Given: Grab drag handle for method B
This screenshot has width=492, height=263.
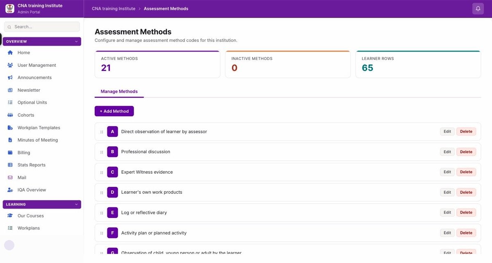Looking at the screenshot, I should pyautogui.click(x=102, y=152).
